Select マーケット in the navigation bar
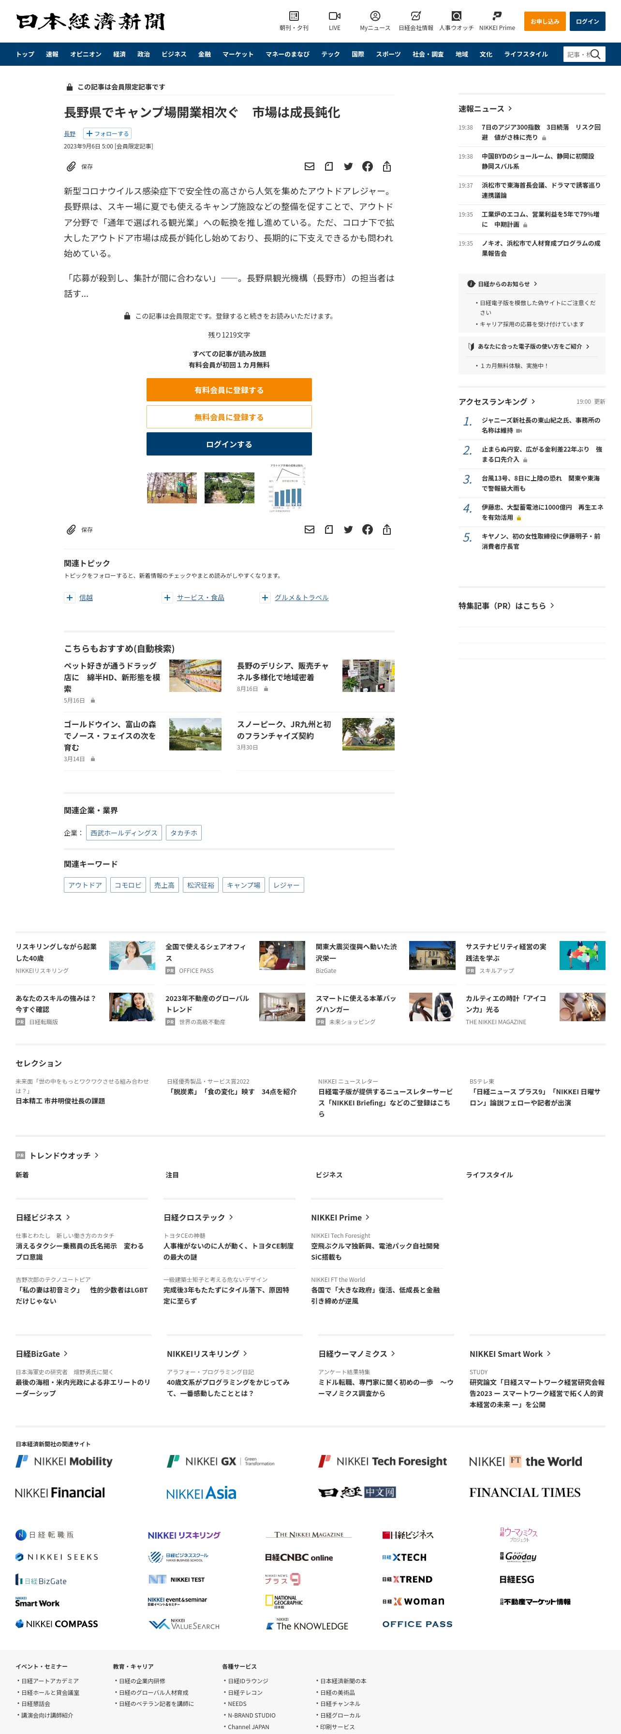The height and width of the screenshot is (1734, 621). [x=238, y=54]
